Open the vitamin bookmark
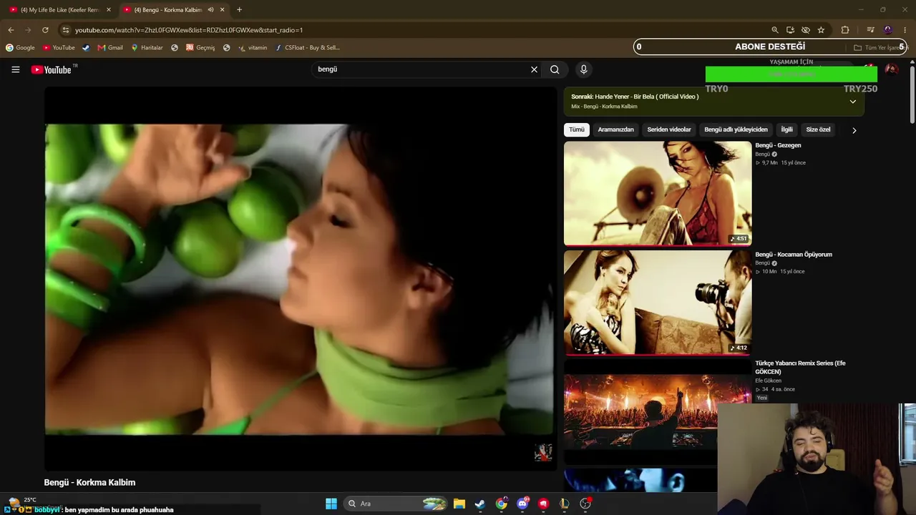Viewport: 916px width, 515px height. 253,48
